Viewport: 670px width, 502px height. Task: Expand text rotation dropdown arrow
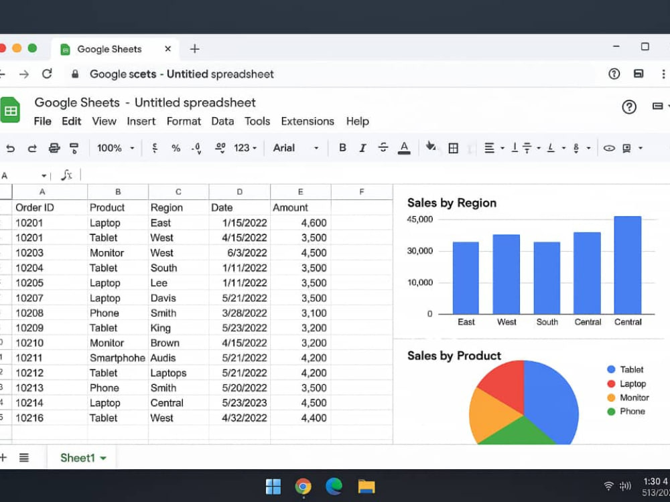(563, 148)
